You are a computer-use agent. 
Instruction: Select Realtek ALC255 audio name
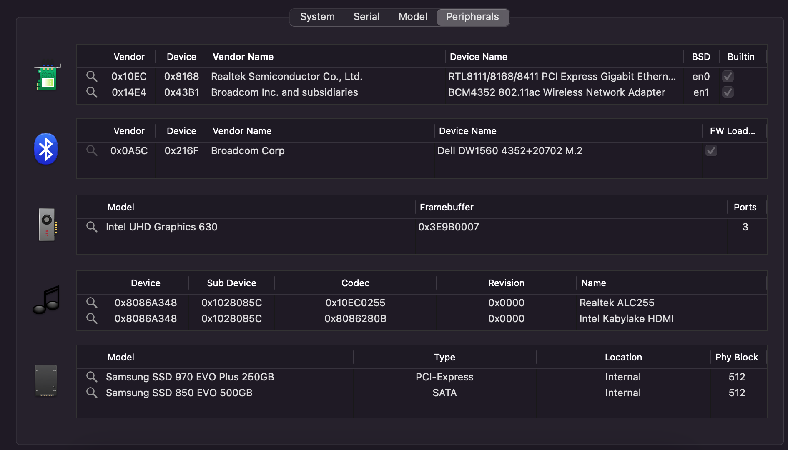pyautogui.click(x=617, y=302)
